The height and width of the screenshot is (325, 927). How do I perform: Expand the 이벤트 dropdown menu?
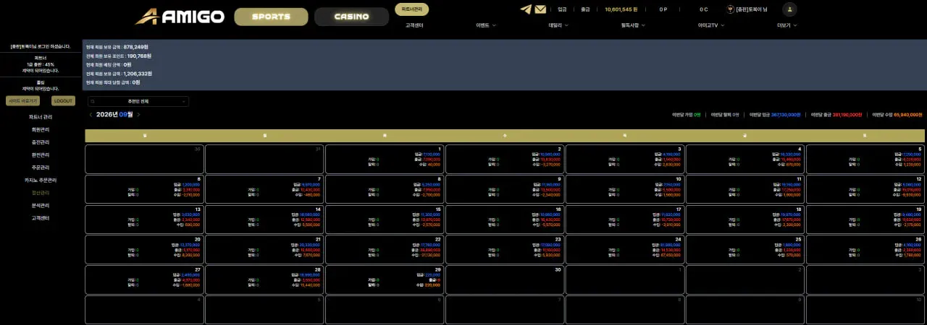[486, 25]
